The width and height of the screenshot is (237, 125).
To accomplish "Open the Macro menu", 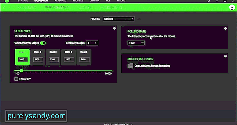I will [x=121, y=1].
